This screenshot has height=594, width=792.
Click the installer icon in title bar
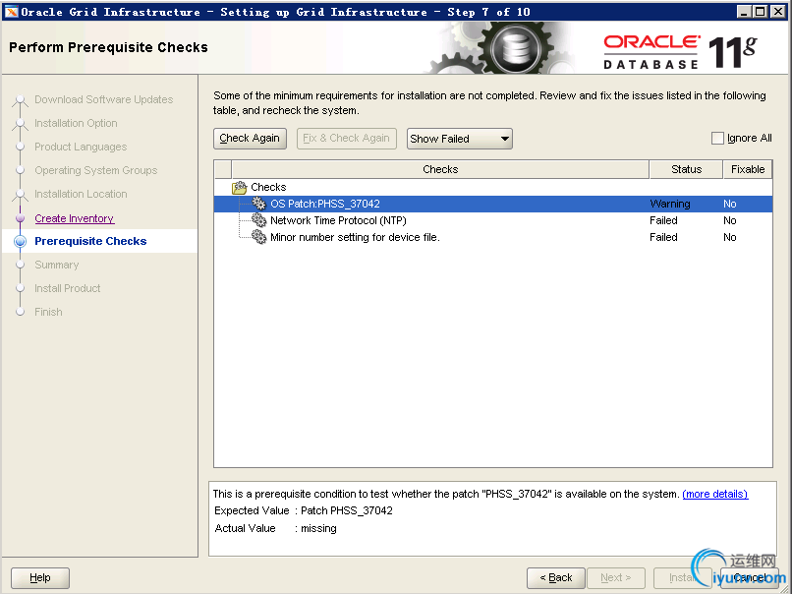pos(11,12)
